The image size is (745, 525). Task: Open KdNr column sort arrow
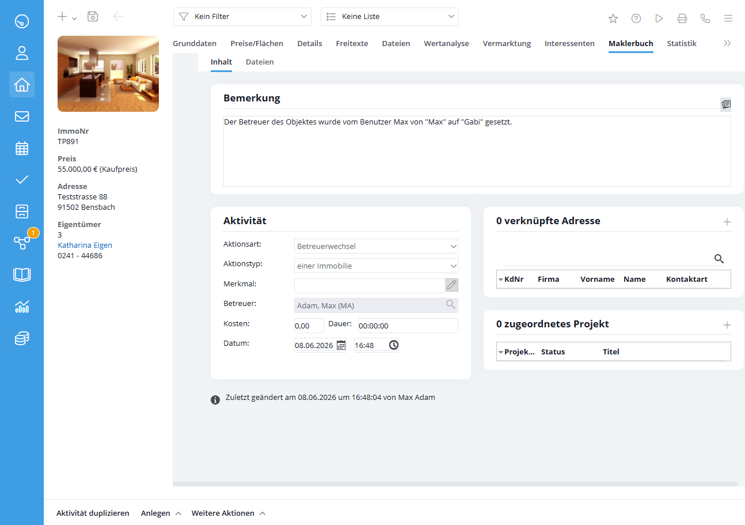501,280
